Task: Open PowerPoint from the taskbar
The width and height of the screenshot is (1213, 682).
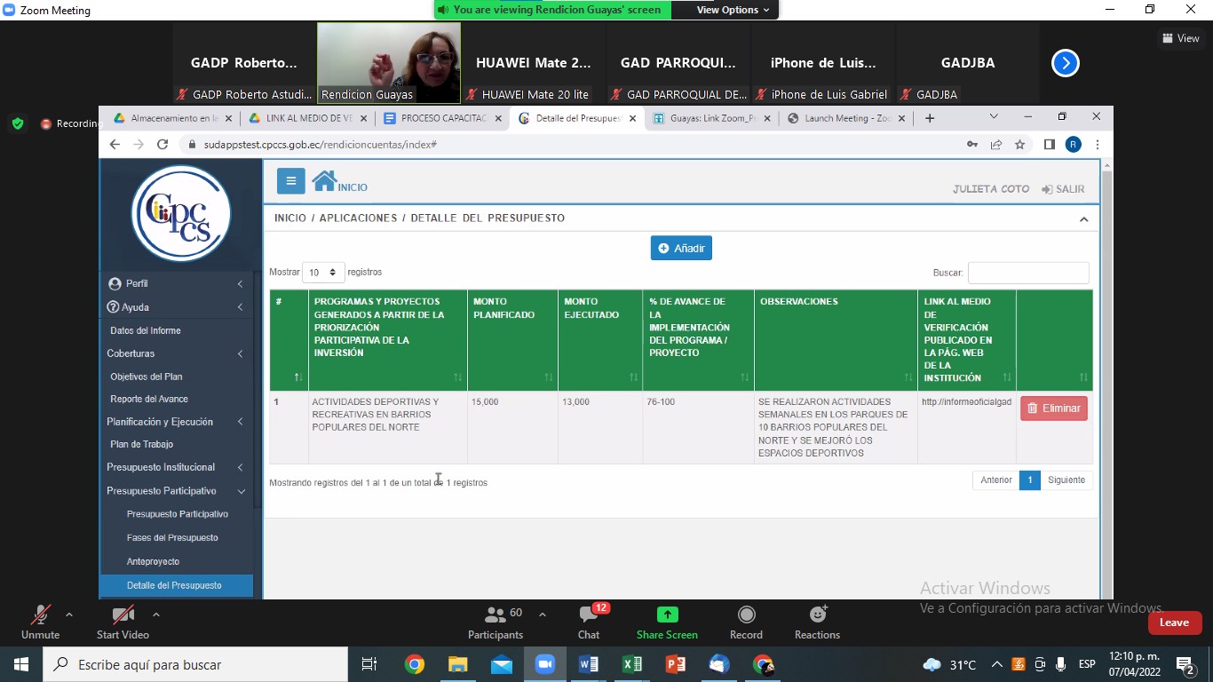Action: [x=676, y=664]
